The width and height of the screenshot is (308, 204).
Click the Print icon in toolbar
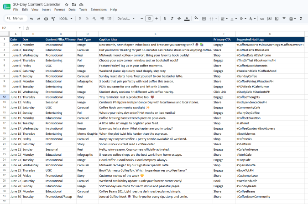point(46,19)
